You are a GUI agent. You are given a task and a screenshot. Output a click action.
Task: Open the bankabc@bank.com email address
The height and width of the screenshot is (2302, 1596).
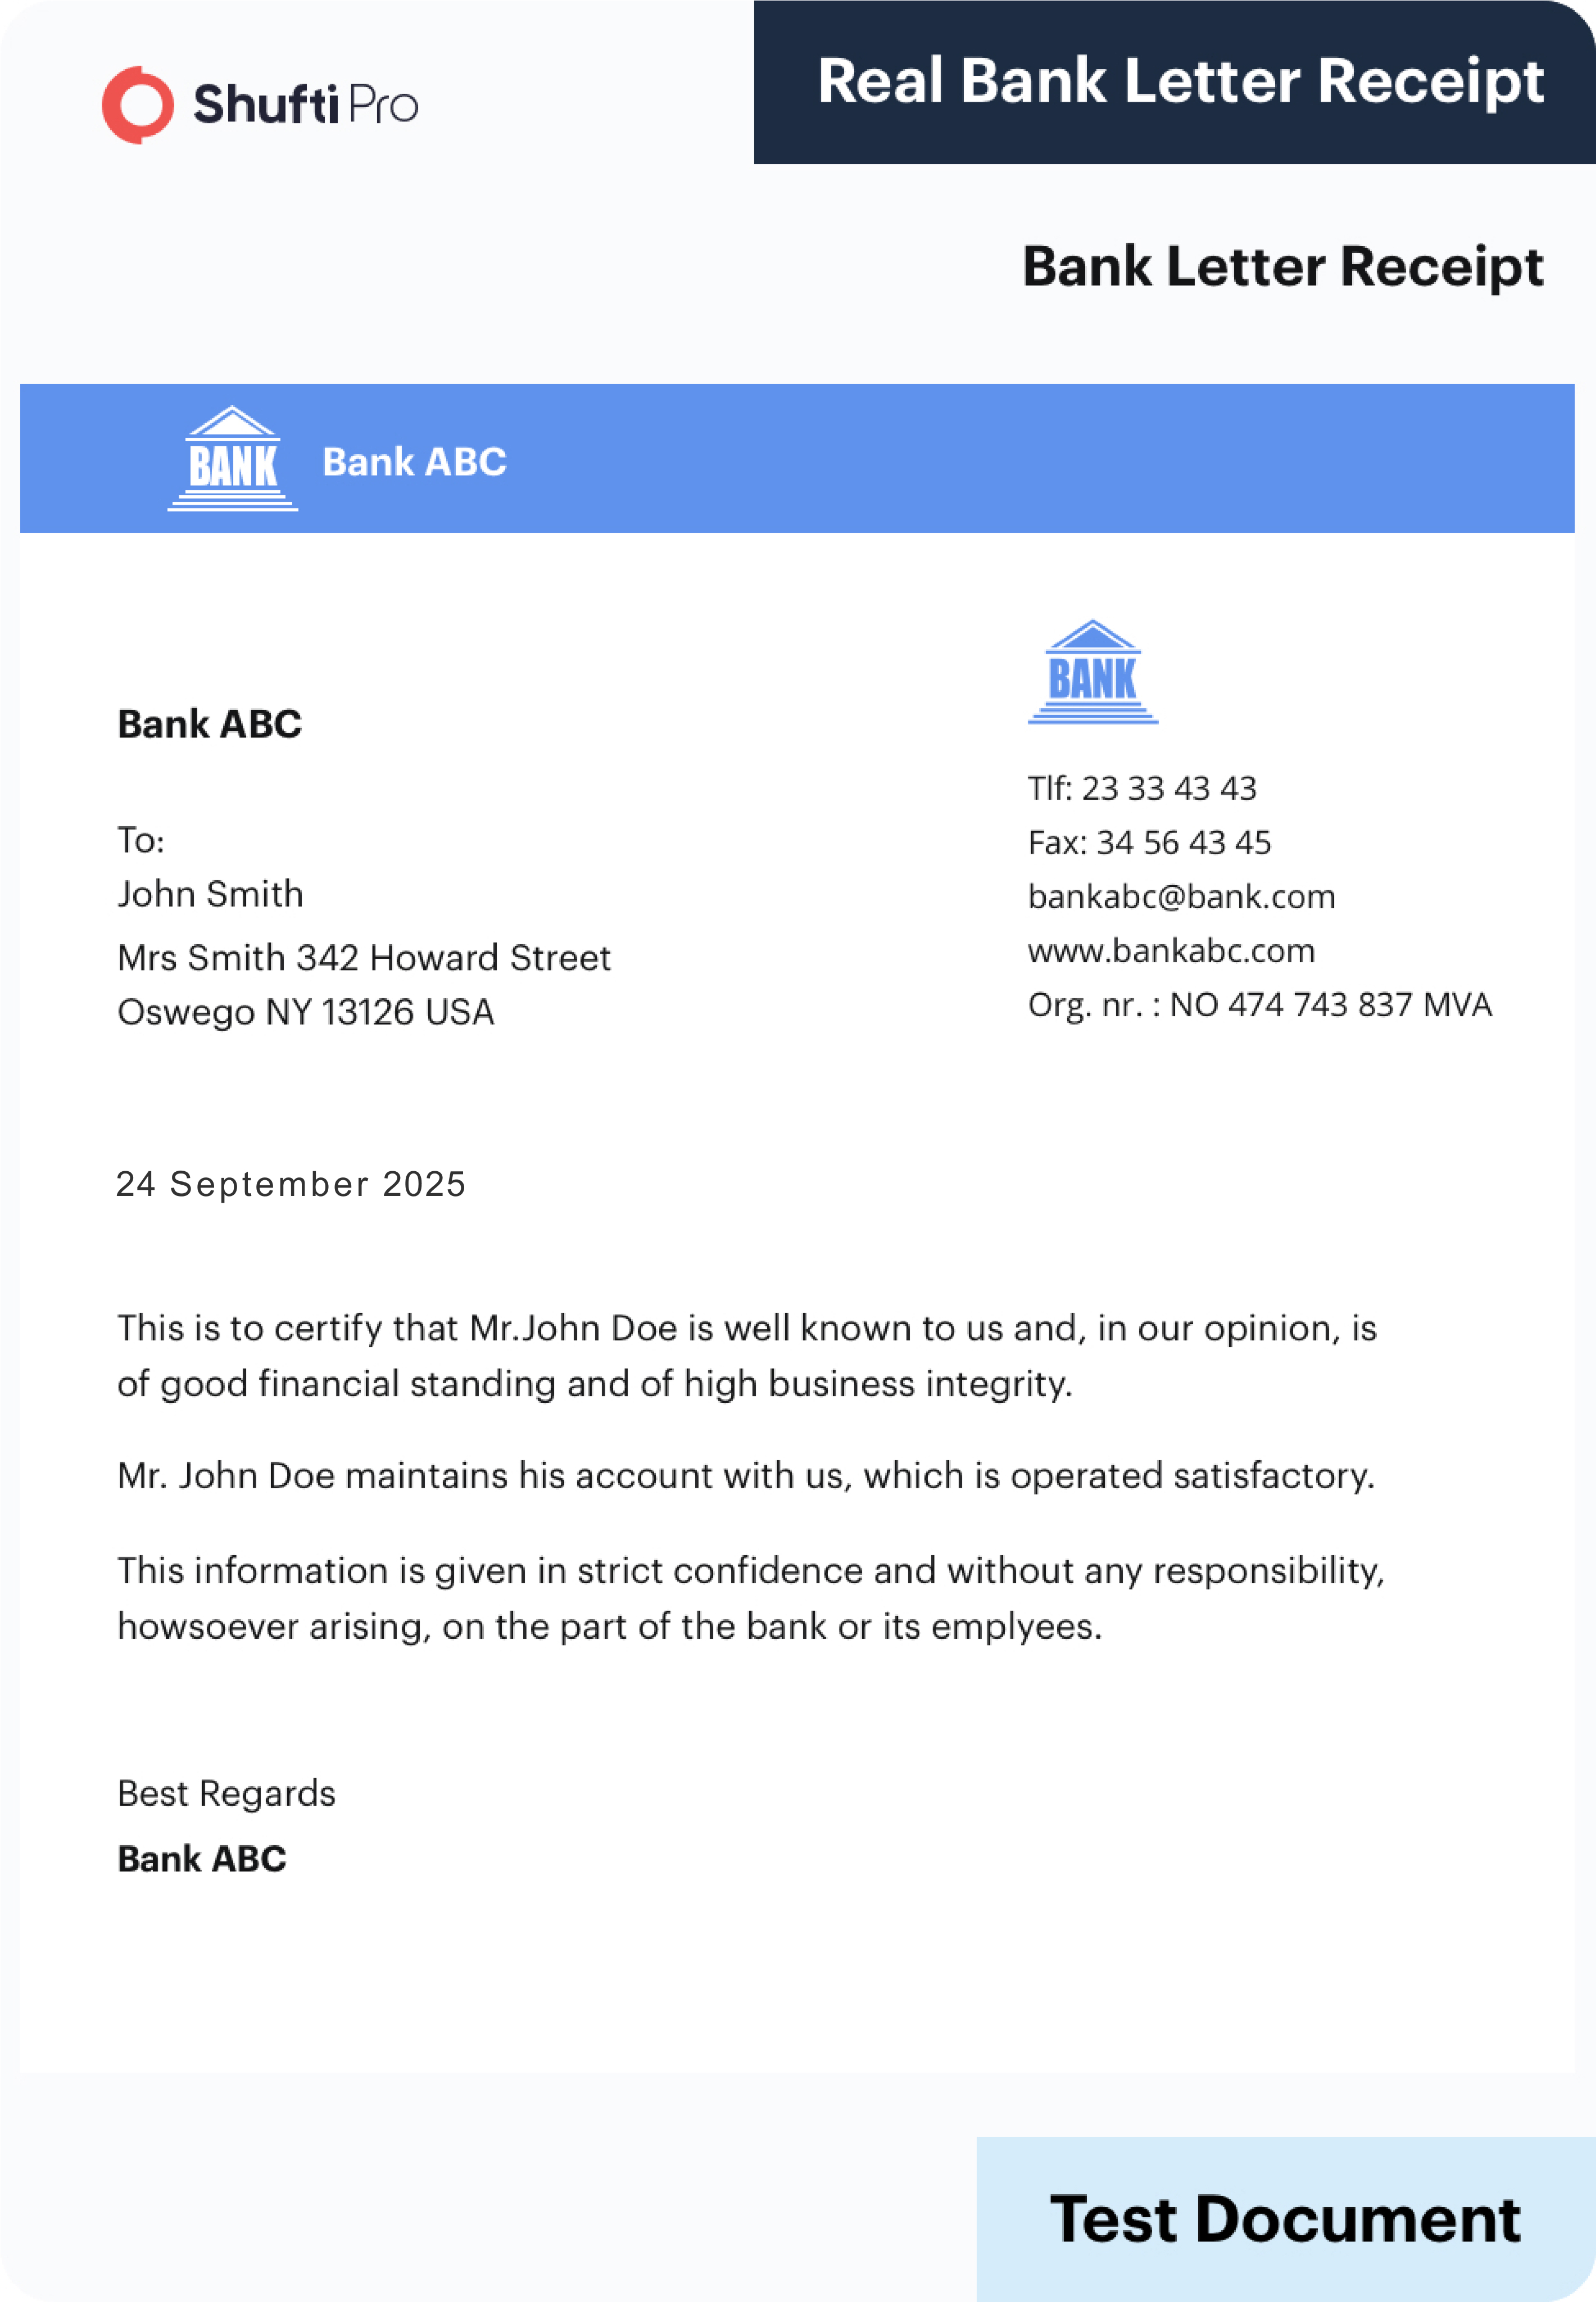[1181, 896]
